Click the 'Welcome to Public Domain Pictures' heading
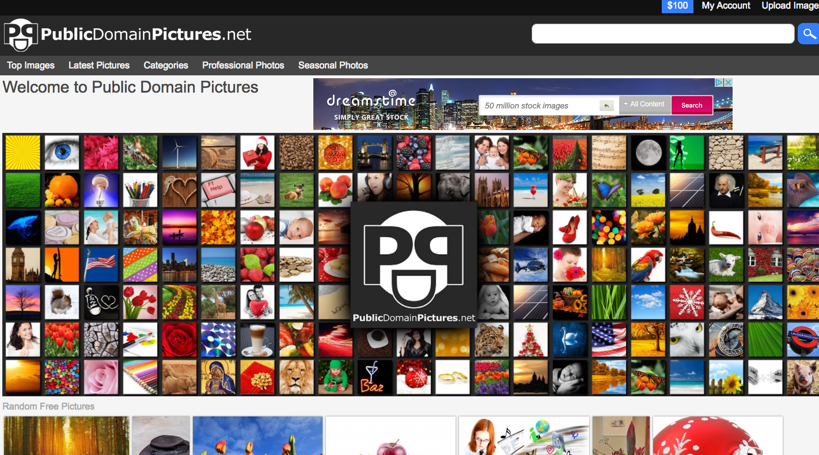This screenshot has width=819, height=455. pos(131,87)
